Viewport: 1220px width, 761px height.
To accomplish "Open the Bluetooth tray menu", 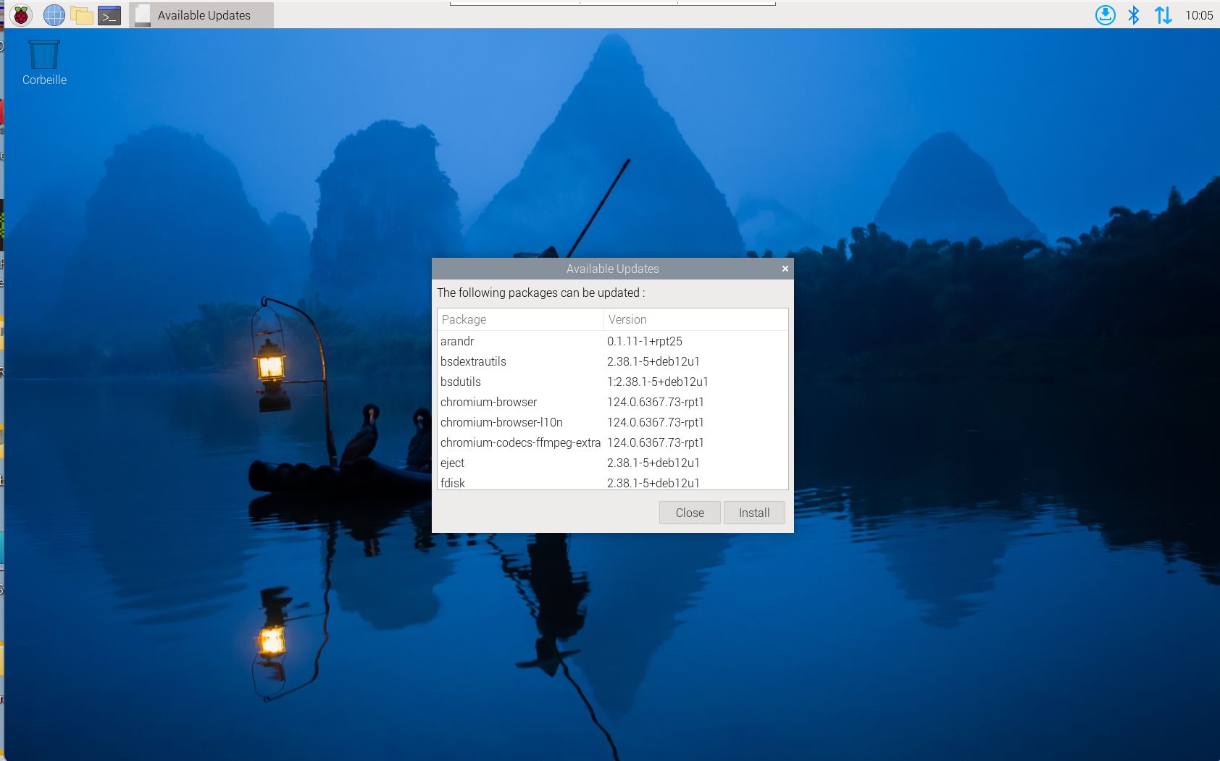I will (1134, 14).
